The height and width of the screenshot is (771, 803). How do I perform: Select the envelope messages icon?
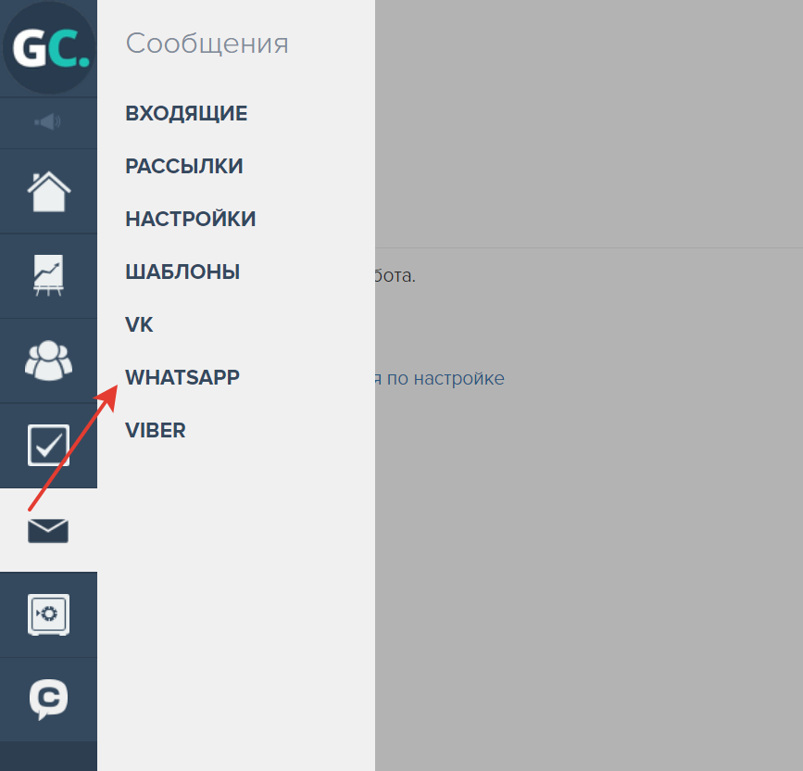point(48,531)
